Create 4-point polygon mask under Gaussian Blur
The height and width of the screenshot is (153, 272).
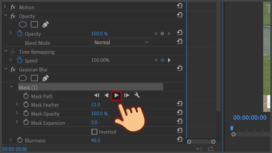pos(34,78)
